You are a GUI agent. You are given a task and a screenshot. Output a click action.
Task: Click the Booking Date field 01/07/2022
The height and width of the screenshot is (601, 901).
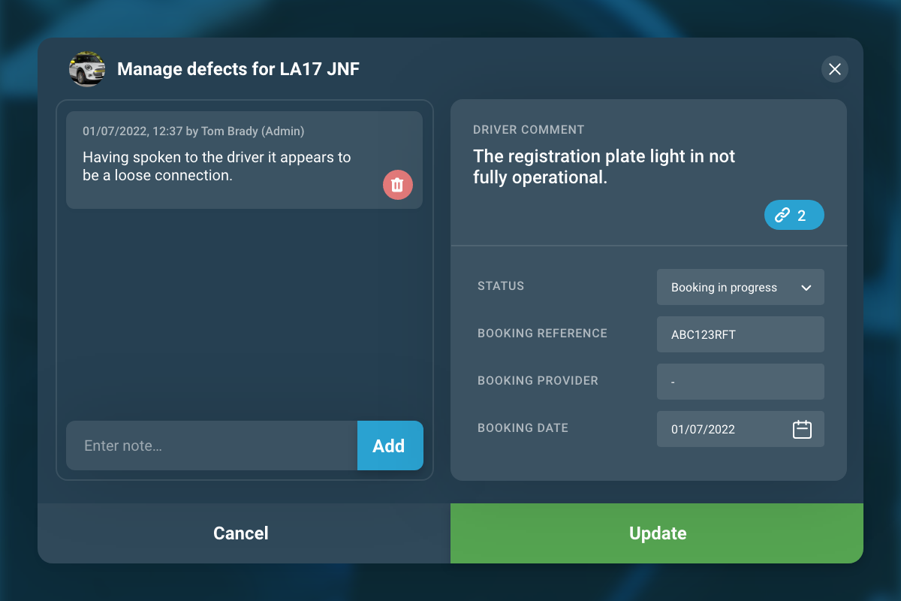721,429
